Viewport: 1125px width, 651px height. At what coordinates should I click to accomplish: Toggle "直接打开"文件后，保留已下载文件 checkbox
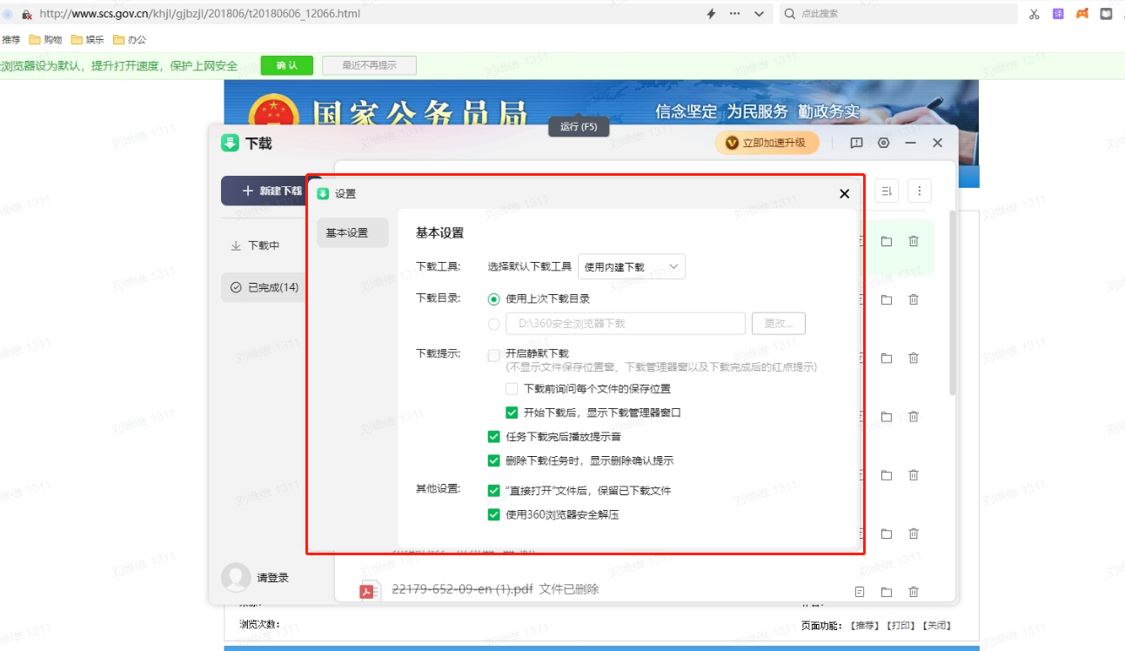[494, 490]
